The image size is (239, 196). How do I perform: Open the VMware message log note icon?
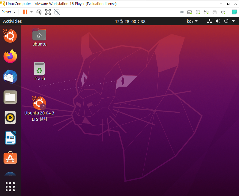click(x=234, y=12)
